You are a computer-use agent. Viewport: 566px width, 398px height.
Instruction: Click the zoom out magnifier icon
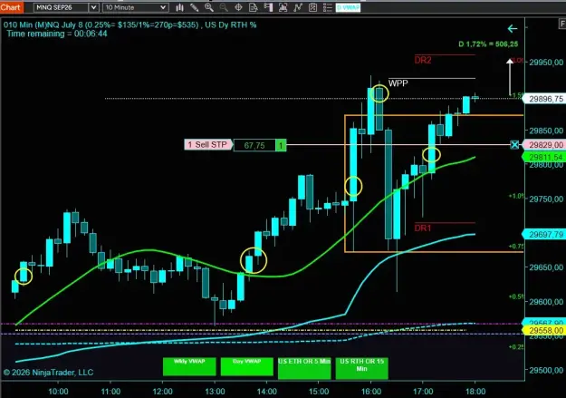point(224,7)
